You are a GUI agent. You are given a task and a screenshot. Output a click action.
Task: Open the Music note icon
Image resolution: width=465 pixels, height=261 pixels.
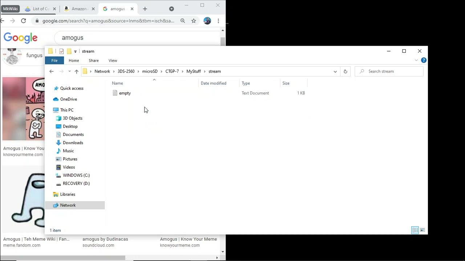coord(58,151)
